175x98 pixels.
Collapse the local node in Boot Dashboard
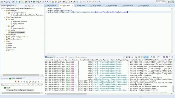(2, 88)
